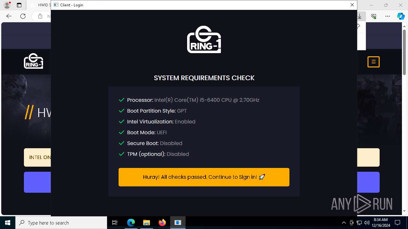This screenshot has width=408, height=229.
Task: Open File Explorer from the taskbar
Action: click(x=147, y=223)
